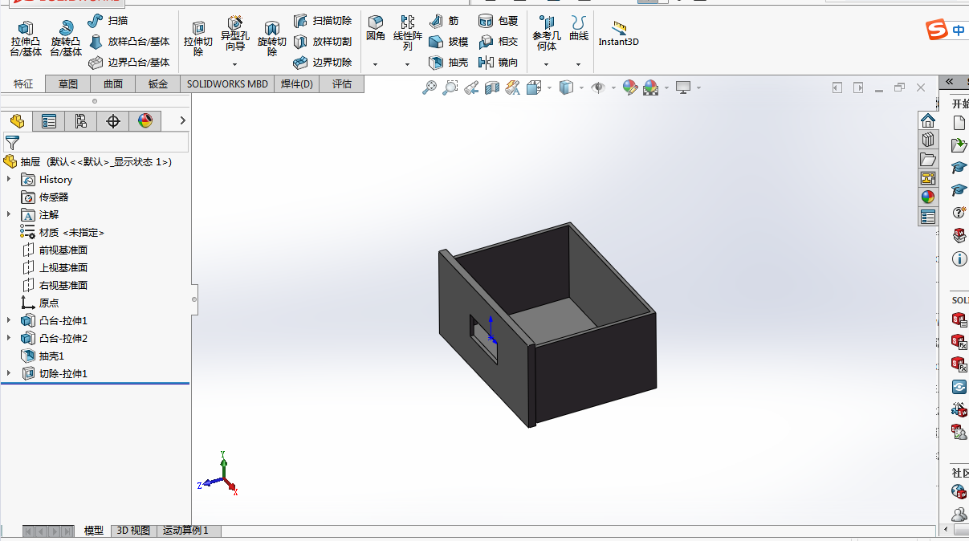Open the 参考几何体 reference geometry tool
This screenshot has width=969, height=541.
pos(547,34)
